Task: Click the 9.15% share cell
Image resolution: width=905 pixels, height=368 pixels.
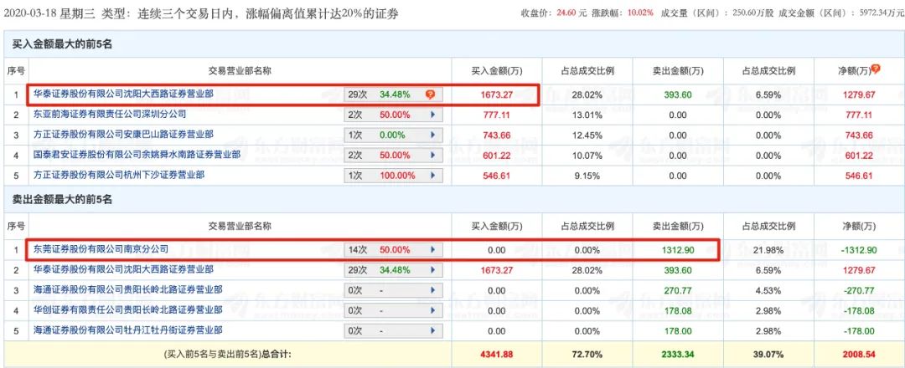Action: coord(587,175)
